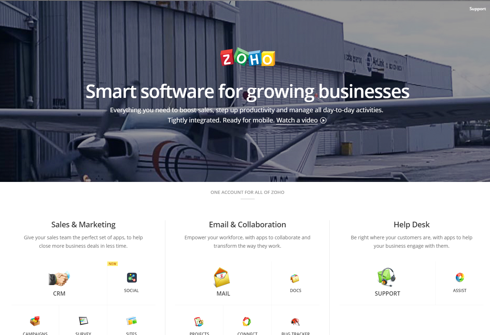Click the Watch a video link
490x335 pixels.
297,120
